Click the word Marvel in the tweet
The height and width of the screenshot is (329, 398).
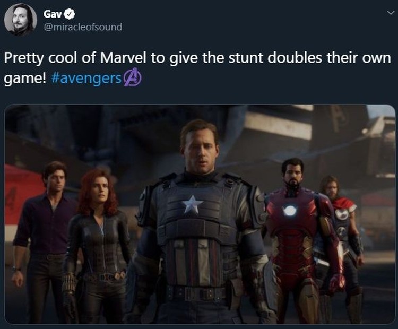click(x=123, y=58)
